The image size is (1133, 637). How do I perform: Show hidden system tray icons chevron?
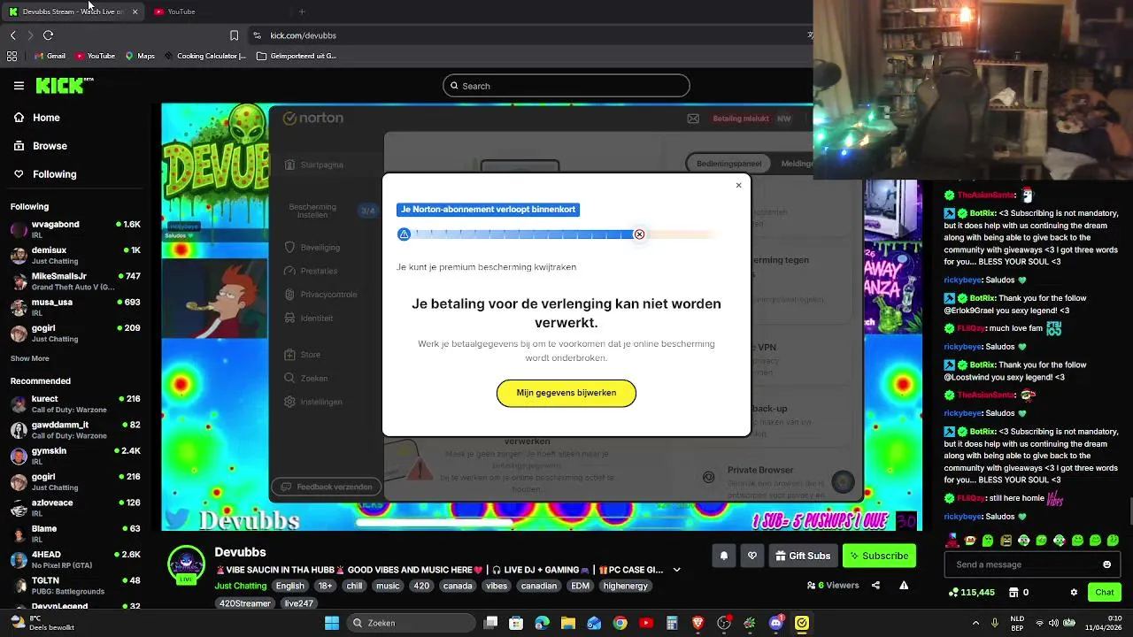click(975, 623)
